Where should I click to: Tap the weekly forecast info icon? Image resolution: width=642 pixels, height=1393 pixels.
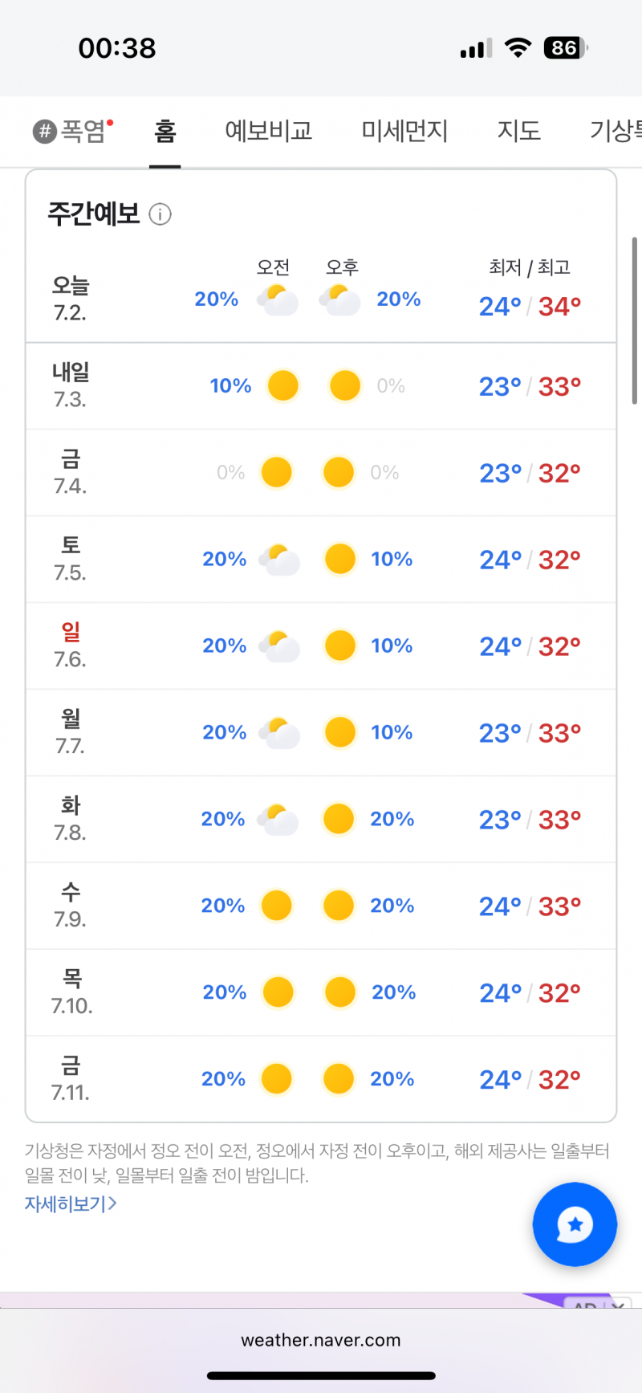[x=160, y=214]
